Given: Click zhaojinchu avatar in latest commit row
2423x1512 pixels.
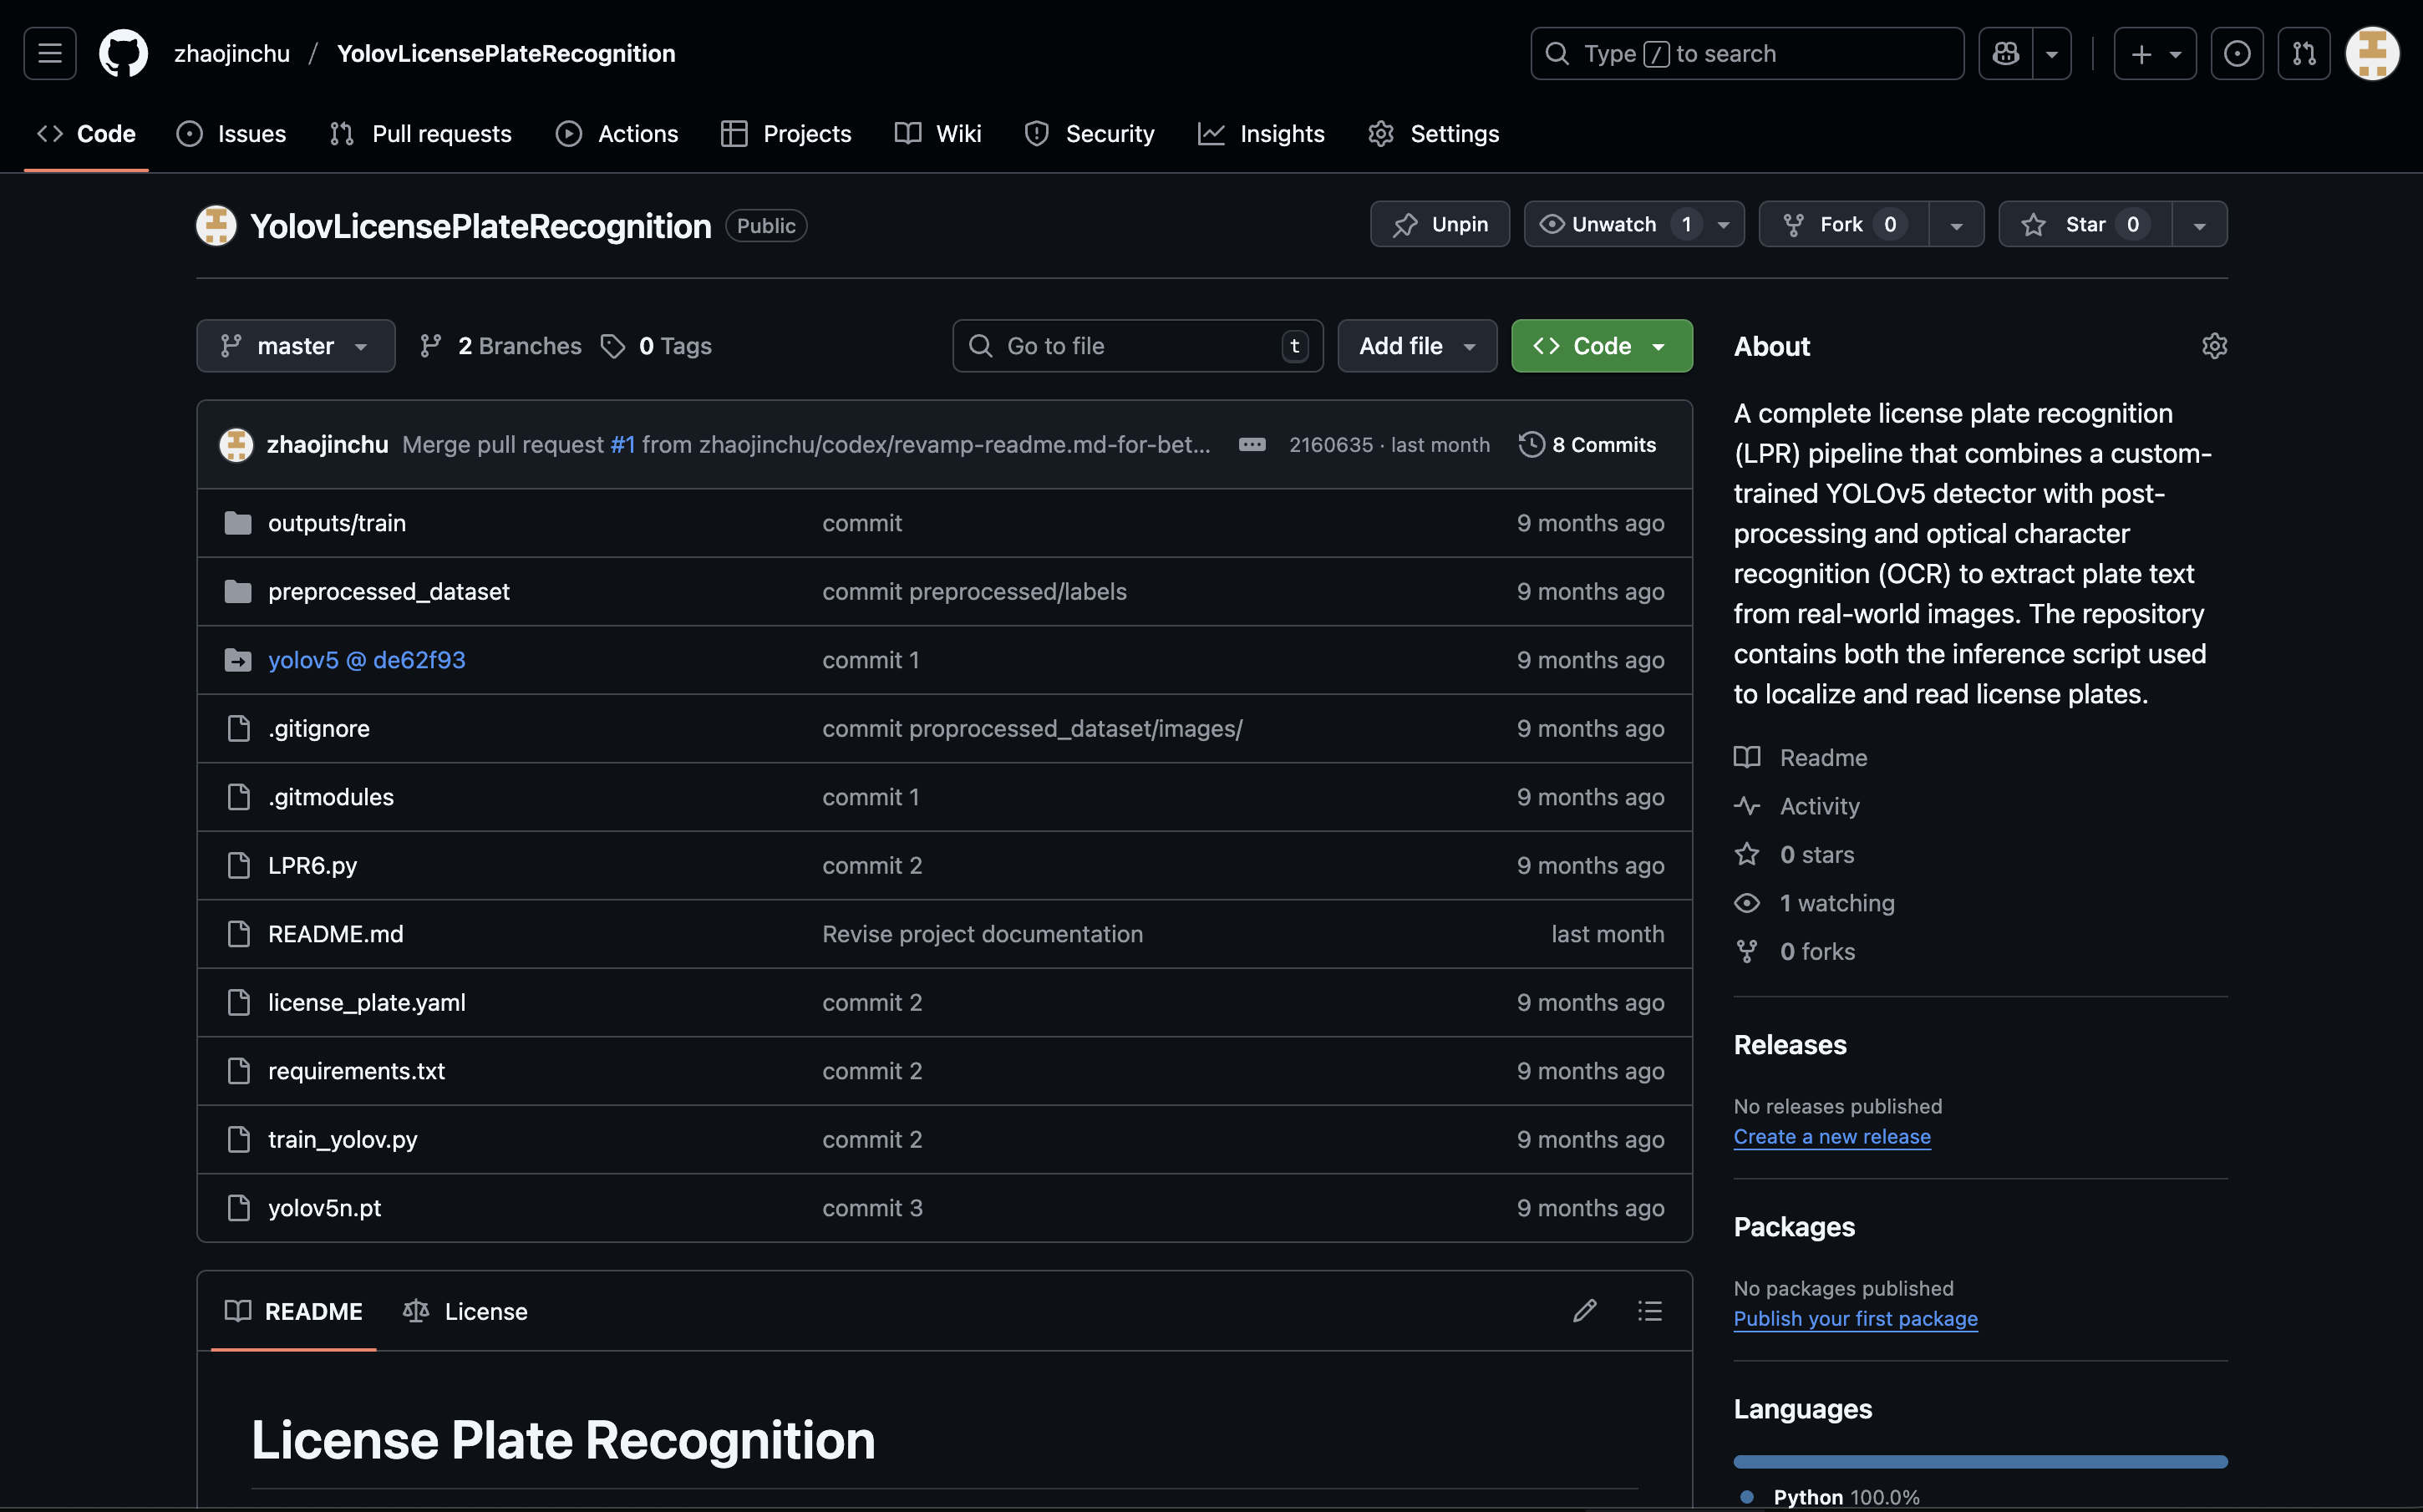Looking at the screenshot, I should pos(236,445).
